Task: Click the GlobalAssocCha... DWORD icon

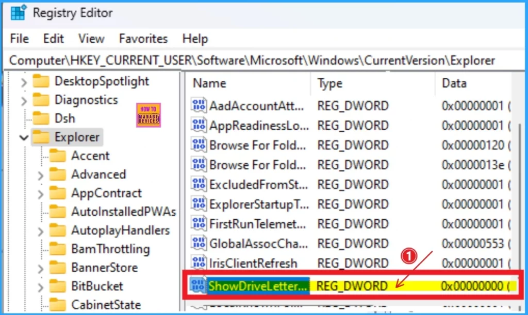Action: pyautogui.click(x=199, y=243)
